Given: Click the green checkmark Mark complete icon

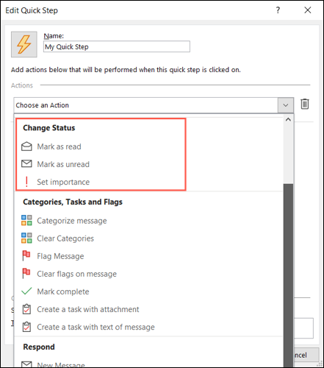Looking at the screenshot, I should [x=26, y=291].
